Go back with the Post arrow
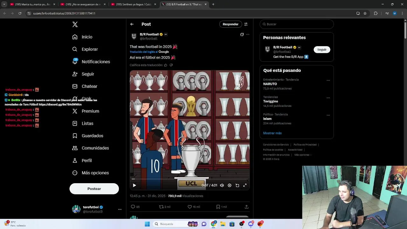This screenshot has width=407, height=229. 132,24
